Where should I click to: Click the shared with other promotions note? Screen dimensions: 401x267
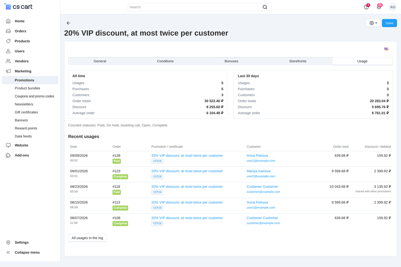coord(373,192)
